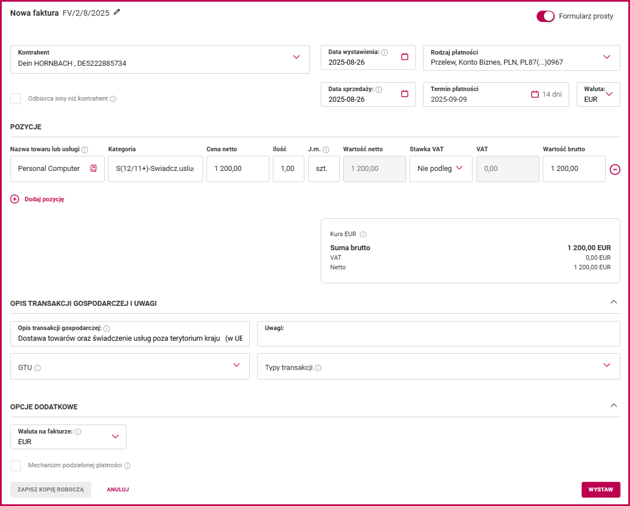This screenshot has width=630, height=506.
Task: Check Odbiorca inny niż kontrahent
Action: [x=16, y=98]
